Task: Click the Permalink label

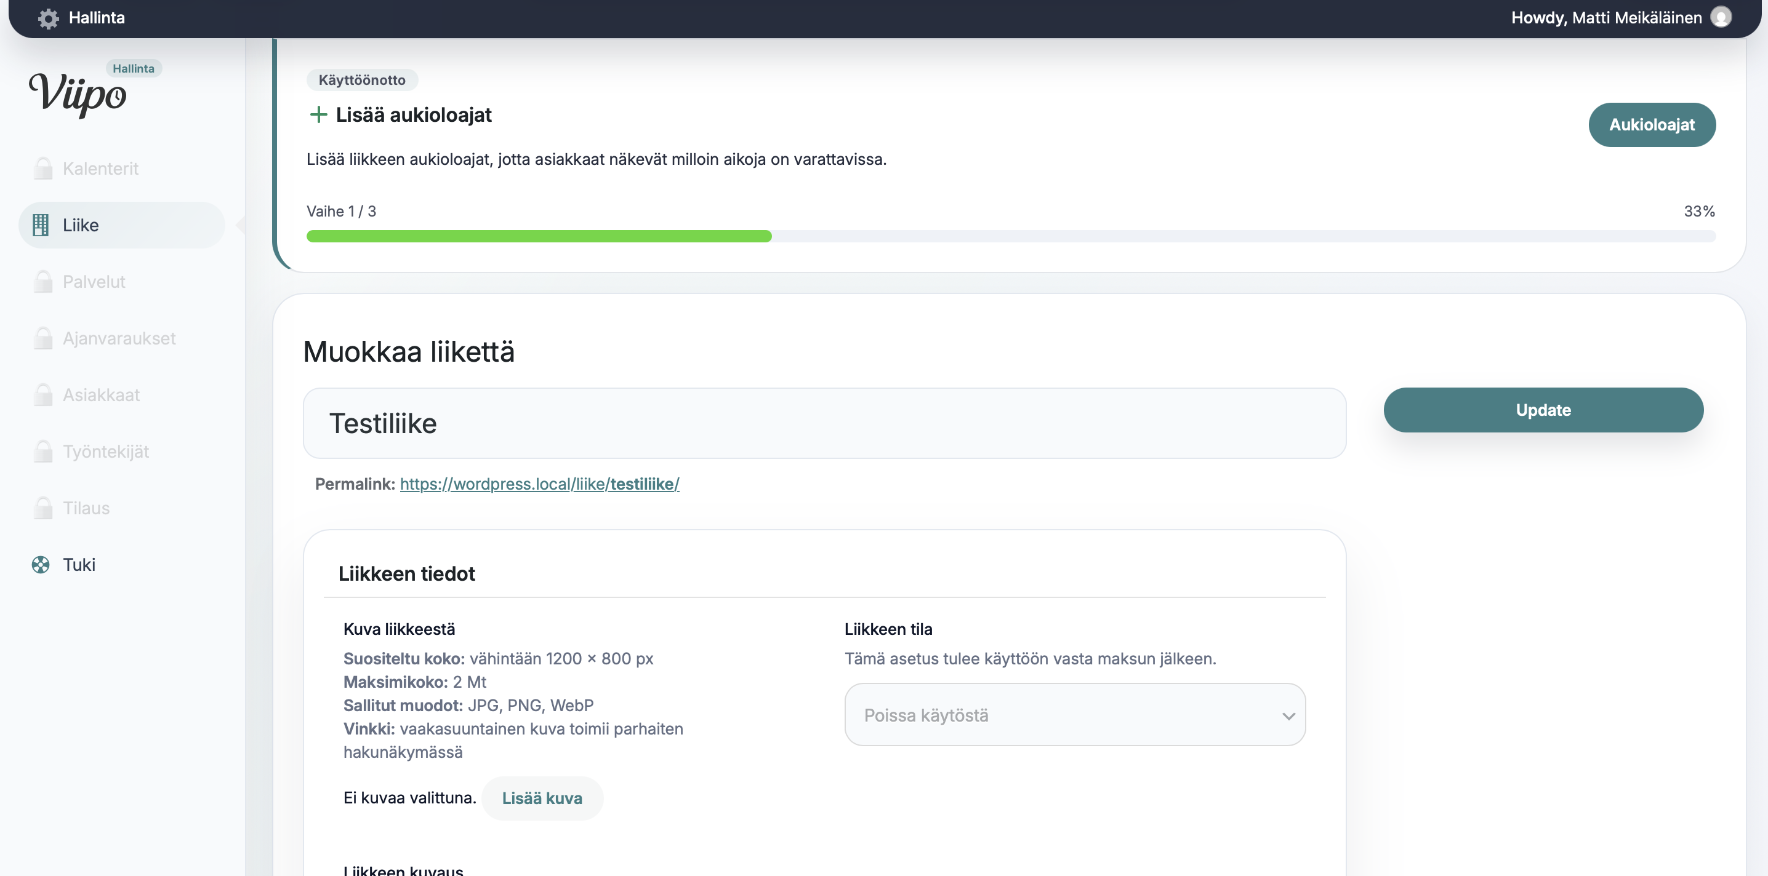Action: [355, 484]
